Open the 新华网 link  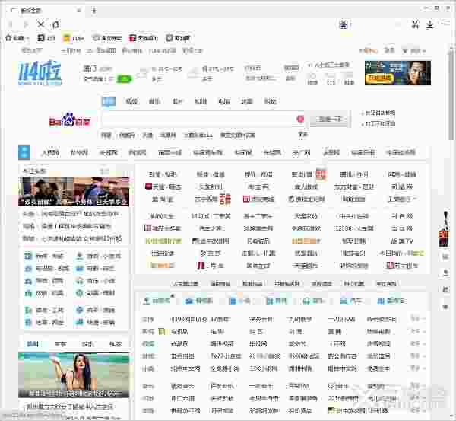(x=79, y=152)
